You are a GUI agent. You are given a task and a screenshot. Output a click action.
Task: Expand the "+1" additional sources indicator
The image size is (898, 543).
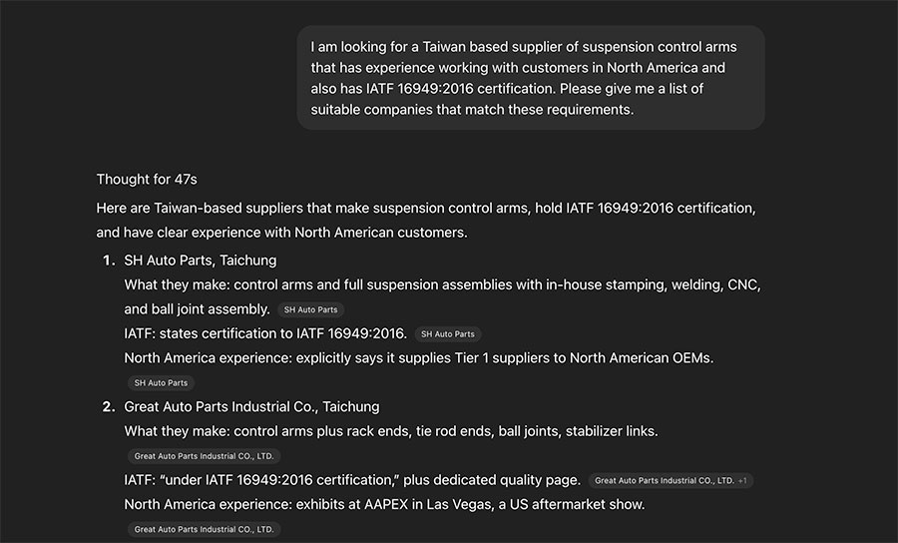point(742,481)
